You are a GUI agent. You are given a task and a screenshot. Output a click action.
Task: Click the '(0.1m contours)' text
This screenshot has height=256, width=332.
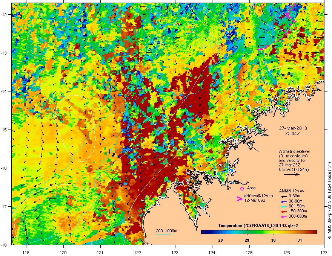pyautogui.click(x=293, y=156)
